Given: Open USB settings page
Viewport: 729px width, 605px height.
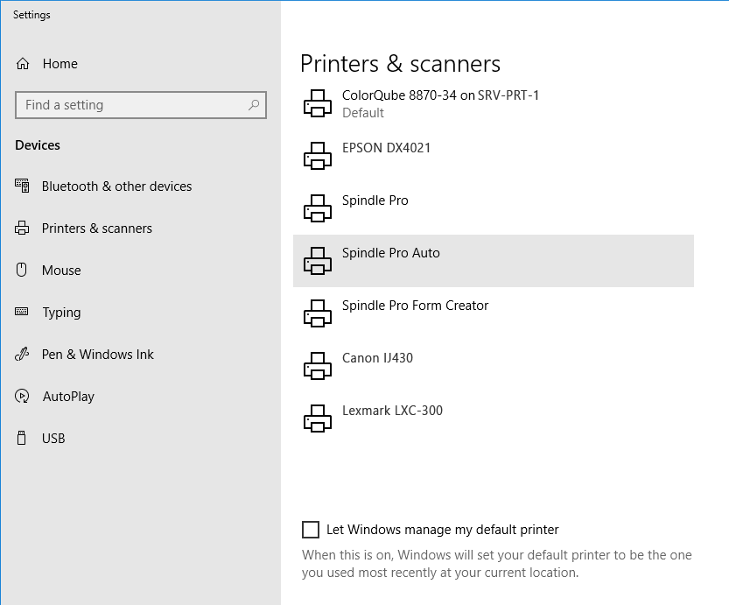Looking at the screenshot, I should (x=53, y=439).
